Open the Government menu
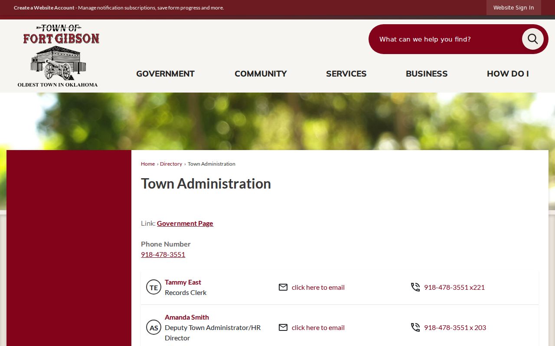Screen dimensions: 555x346 tap(165, 74)
